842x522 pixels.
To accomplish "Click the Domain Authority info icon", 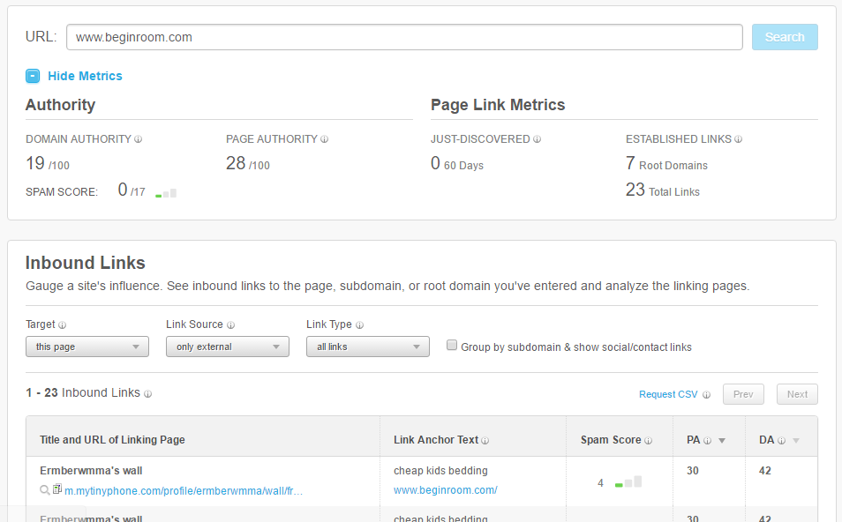I will pyautogui.click(x=139, y=139).
